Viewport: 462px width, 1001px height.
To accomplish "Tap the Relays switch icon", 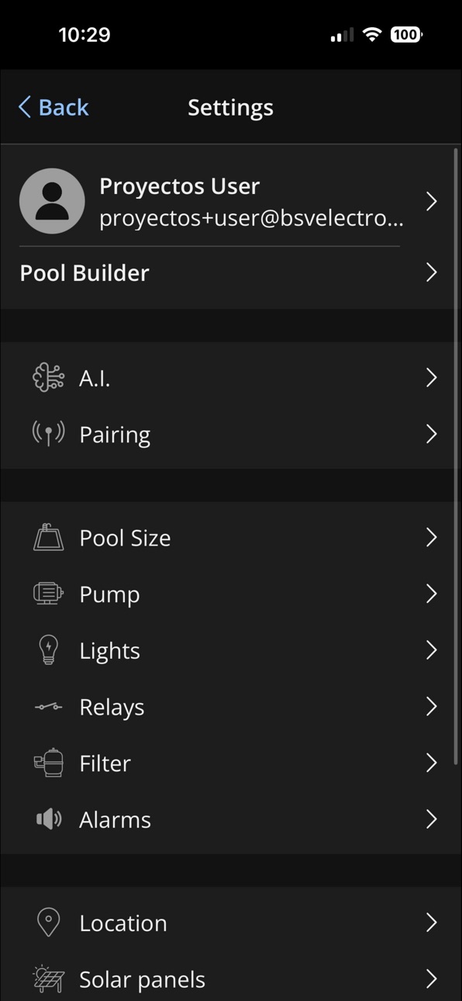I will [48, 707].
